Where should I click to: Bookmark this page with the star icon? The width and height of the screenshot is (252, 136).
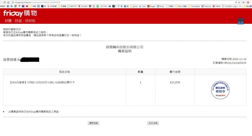pyautogui.click(x=239, y=2)
